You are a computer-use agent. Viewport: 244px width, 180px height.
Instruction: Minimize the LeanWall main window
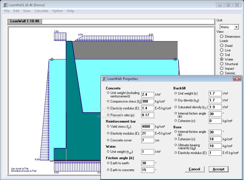(x=220, y=5)
